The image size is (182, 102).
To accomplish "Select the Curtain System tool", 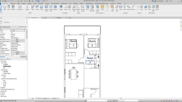I will click(x=46, y=8).
